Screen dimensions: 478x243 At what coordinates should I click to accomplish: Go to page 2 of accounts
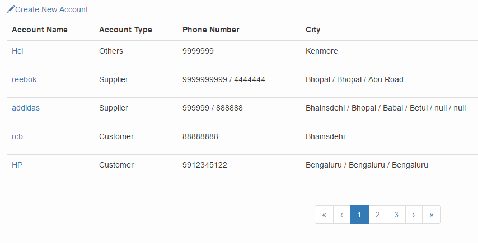[x=378, y=215]
